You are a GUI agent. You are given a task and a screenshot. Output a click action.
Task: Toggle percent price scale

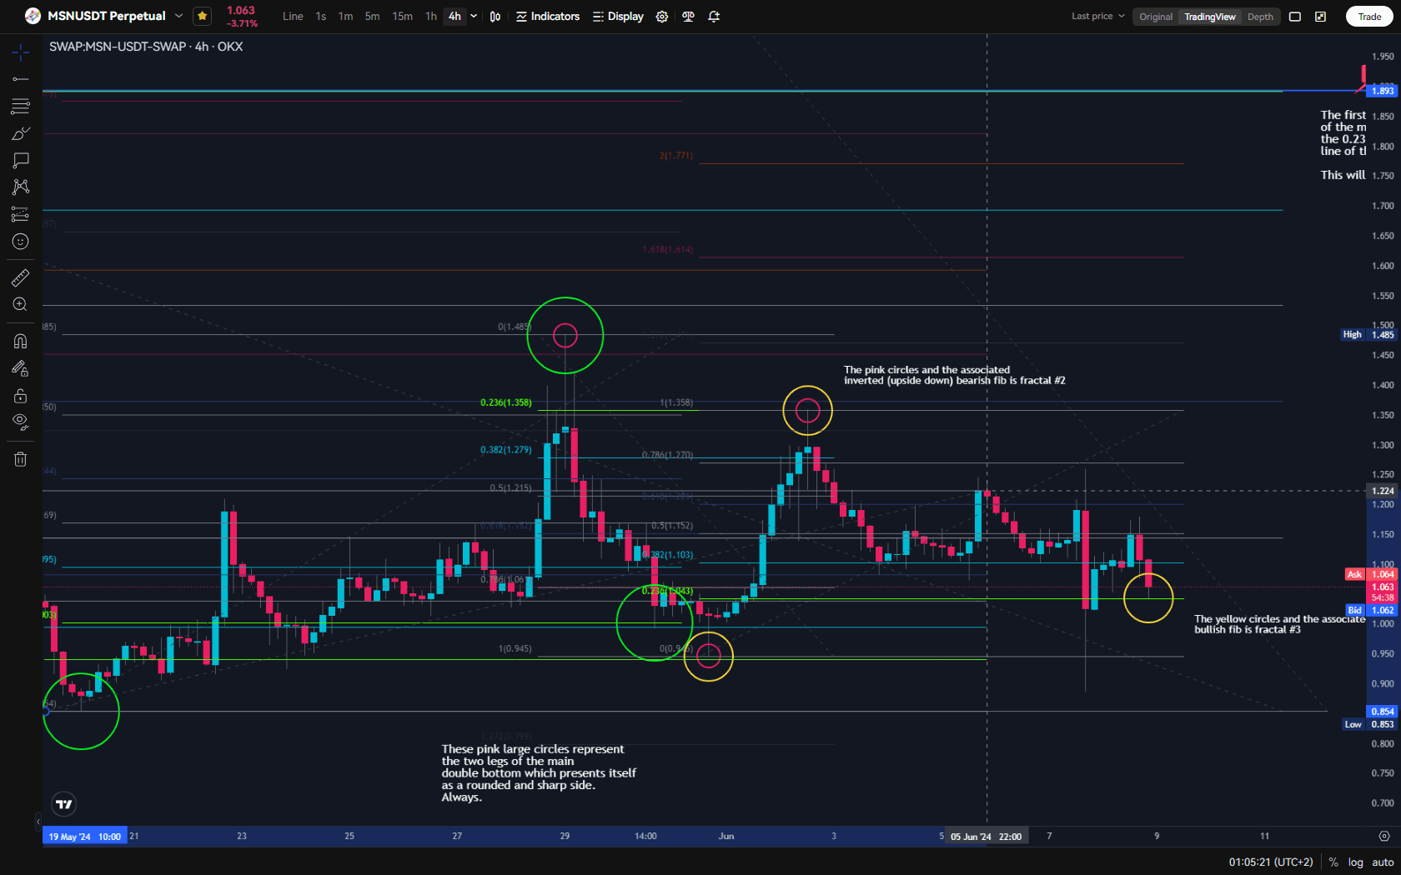[1333, 862]
